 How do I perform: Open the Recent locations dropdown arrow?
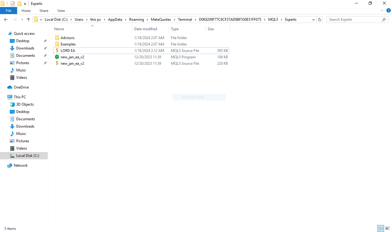(x=22, y=20)
